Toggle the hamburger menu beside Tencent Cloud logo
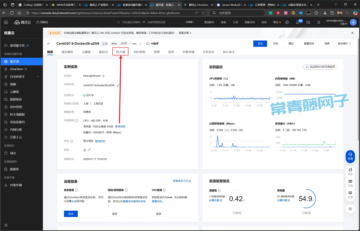The height and width of the screenshot is (231, 360). tap(6, 22)
